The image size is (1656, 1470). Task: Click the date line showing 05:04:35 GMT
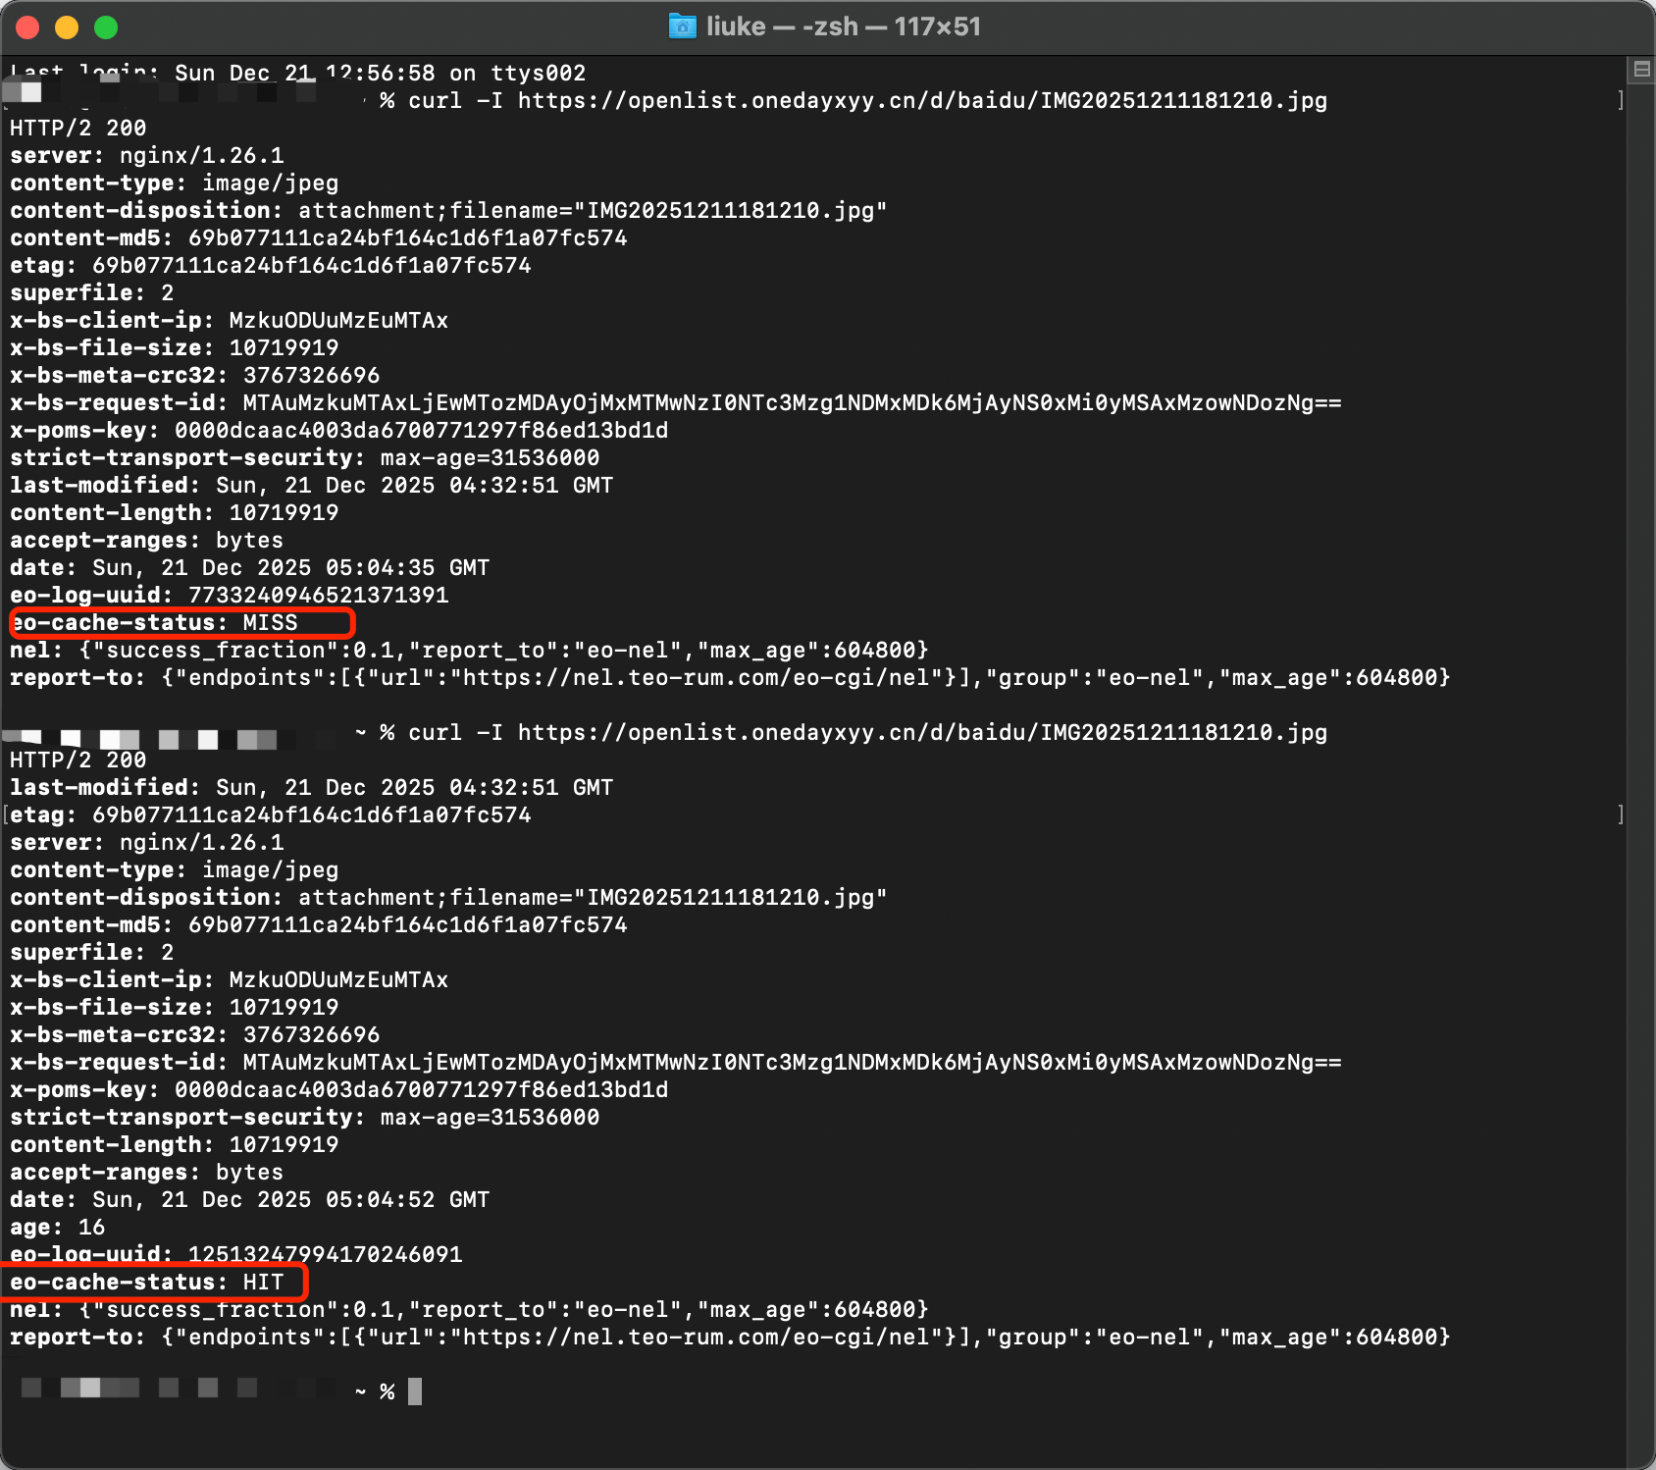point(249,568)
